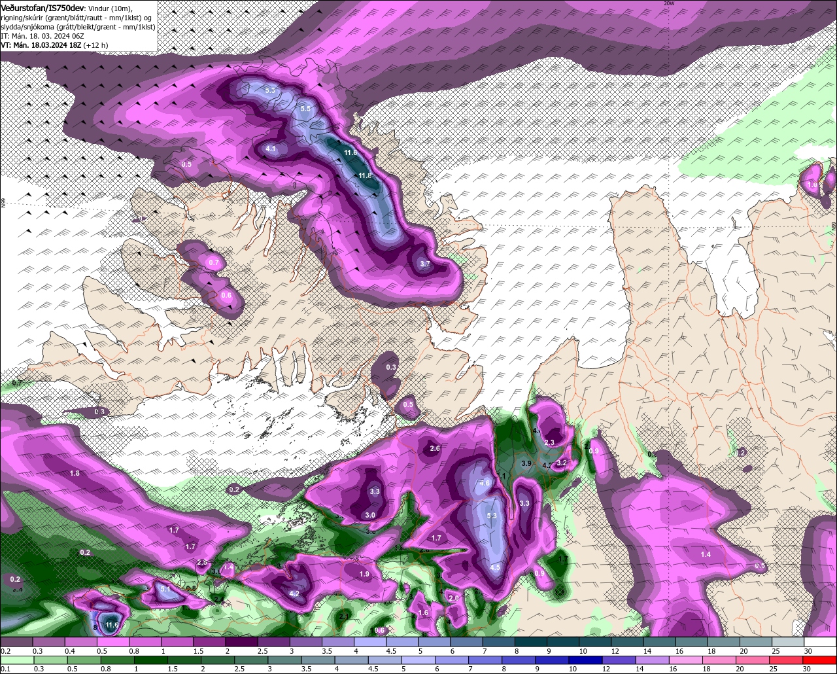Click the VT valid-time line showing 18Z (+12 h)
Viewport: 837px width, 674px height.
pyautogui.click(x=55, y=45)
